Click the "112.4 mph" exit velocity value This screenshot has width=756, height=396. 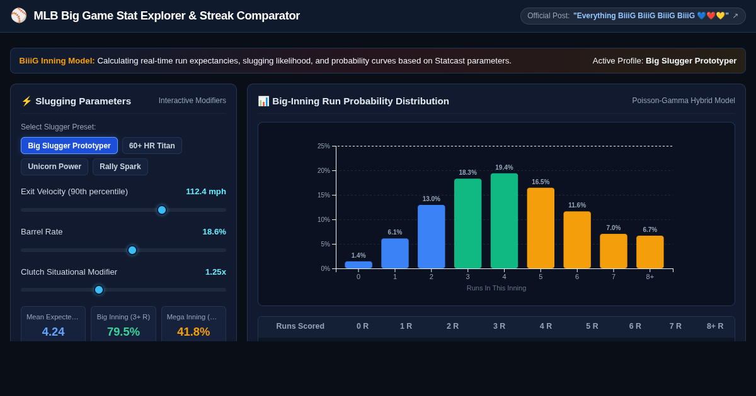[x=206, y=191]
